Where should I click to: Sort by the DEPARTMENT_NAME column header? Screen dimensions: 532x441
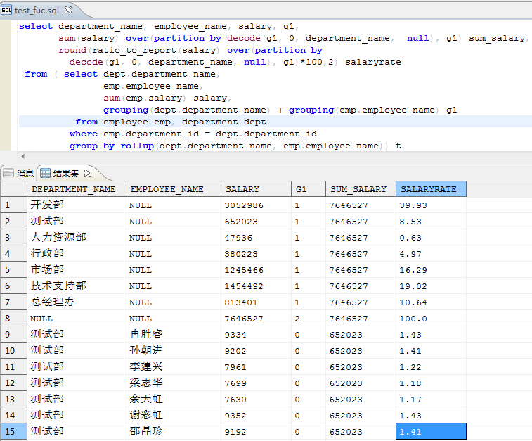74,189
